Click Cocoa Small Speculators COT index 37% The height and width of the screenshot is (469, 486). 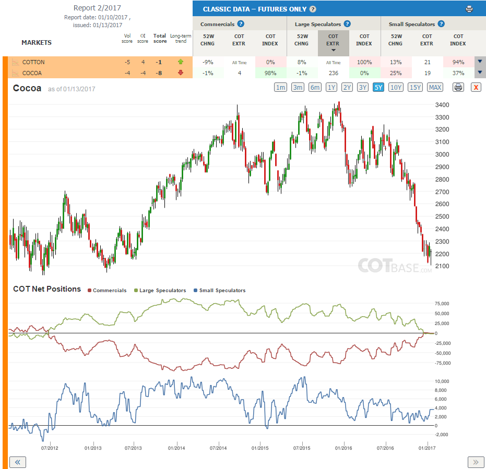tap(458, 73)
